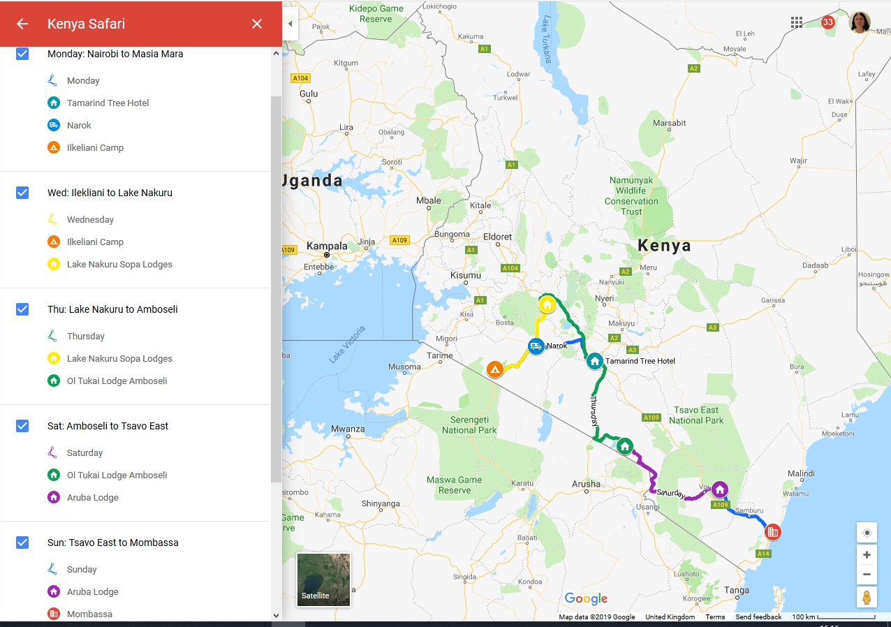Viewport: 891px width, 627px height.
Task: Close the Kenya Safari panel
Action: click(x=257, y=24)
